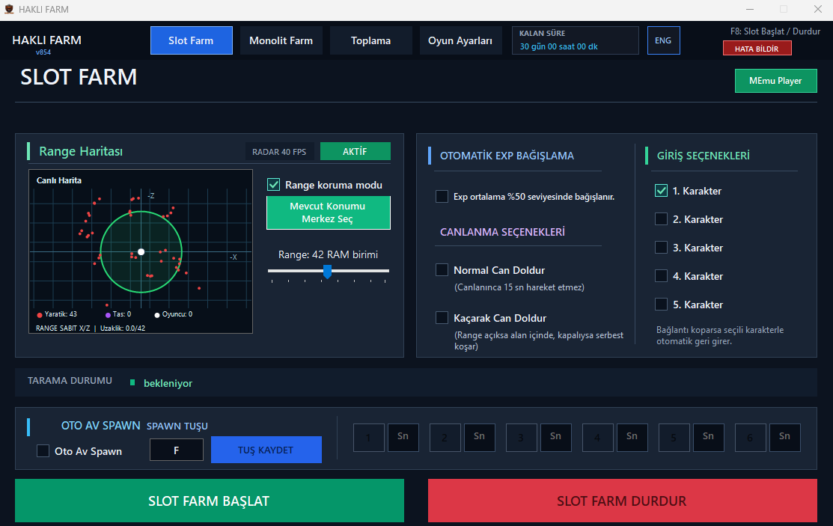Stop farming with SLOT FARM DURDUR
The image size is (833, 526).
coord(623,501)
